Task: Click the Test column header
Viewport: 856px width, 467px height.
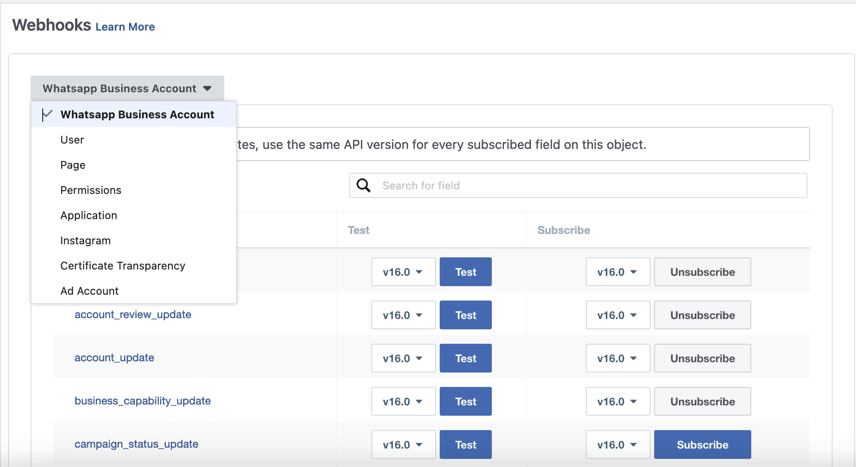Action: [359, 230]
